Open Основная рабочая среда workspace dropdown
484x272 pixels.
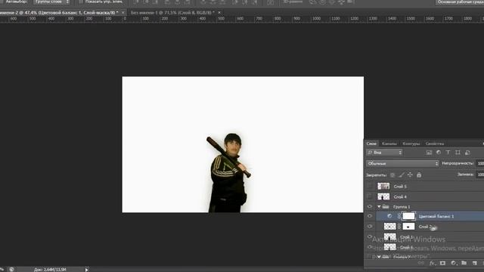pos(460,2)
